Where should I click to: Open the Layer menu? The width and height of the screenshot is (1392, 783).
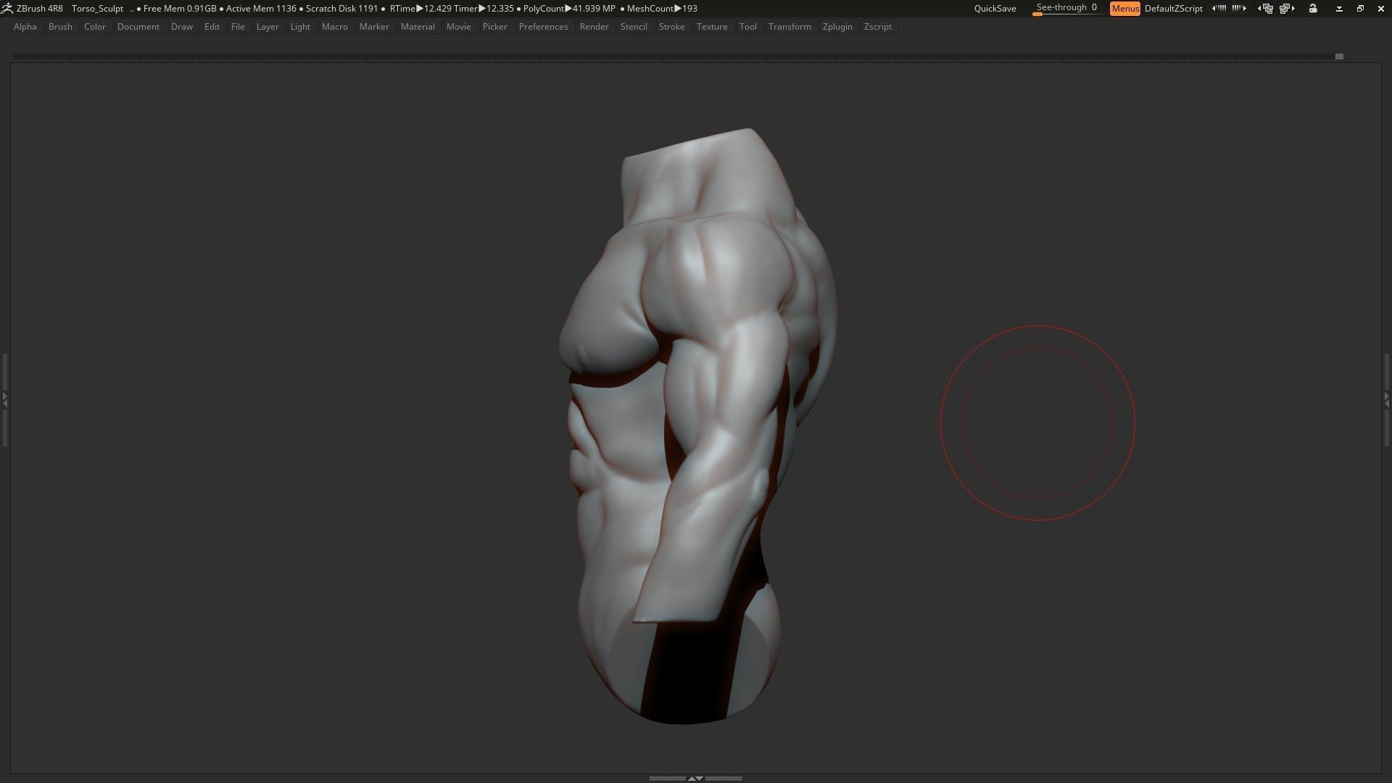[268, 27]
